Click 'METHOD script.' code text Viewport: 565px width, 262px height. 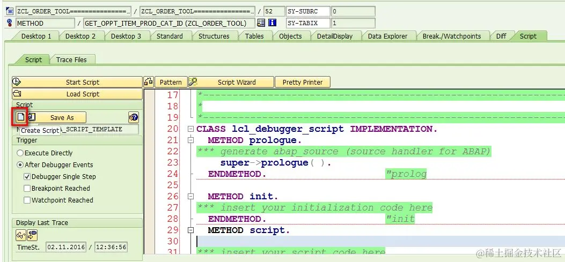pyautogui.click(x=248, y=230)
